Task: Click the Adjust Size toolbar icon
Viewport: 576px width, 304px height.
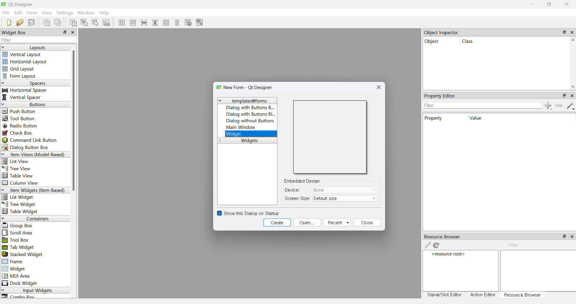Action: pos(199,22)
